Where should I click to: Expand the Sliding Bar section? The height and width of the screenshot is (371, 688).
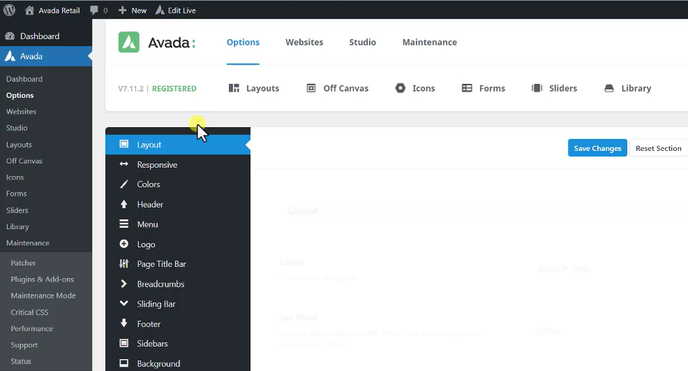pyautogui.click(x=156, y=304)
